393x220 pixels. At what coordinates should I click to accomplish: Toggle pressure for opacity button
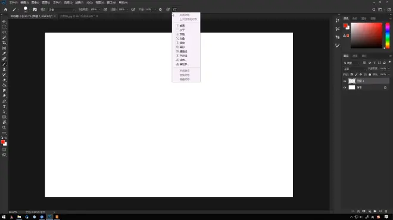pyautogui.click(x=105, y=9)
